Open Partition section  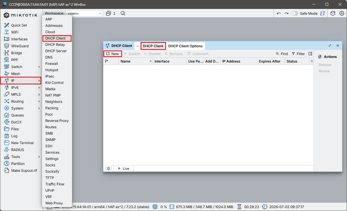coord(18,164)
